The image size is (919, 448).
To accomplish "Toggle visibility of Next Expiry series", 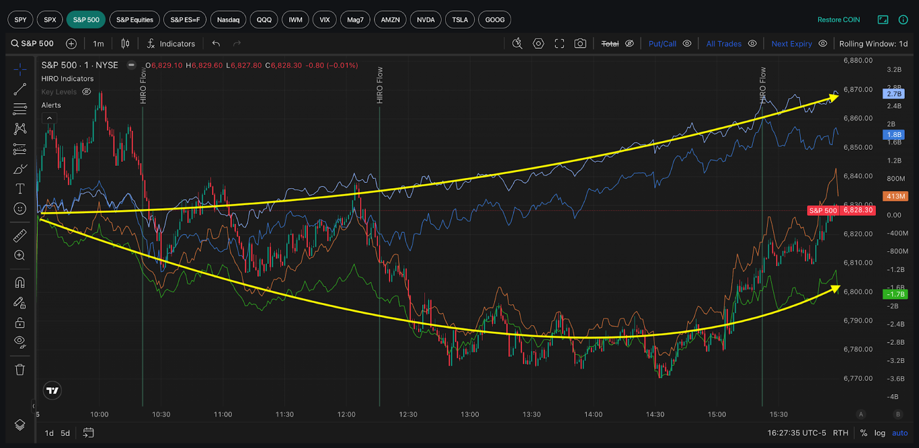I will [823, 44].
